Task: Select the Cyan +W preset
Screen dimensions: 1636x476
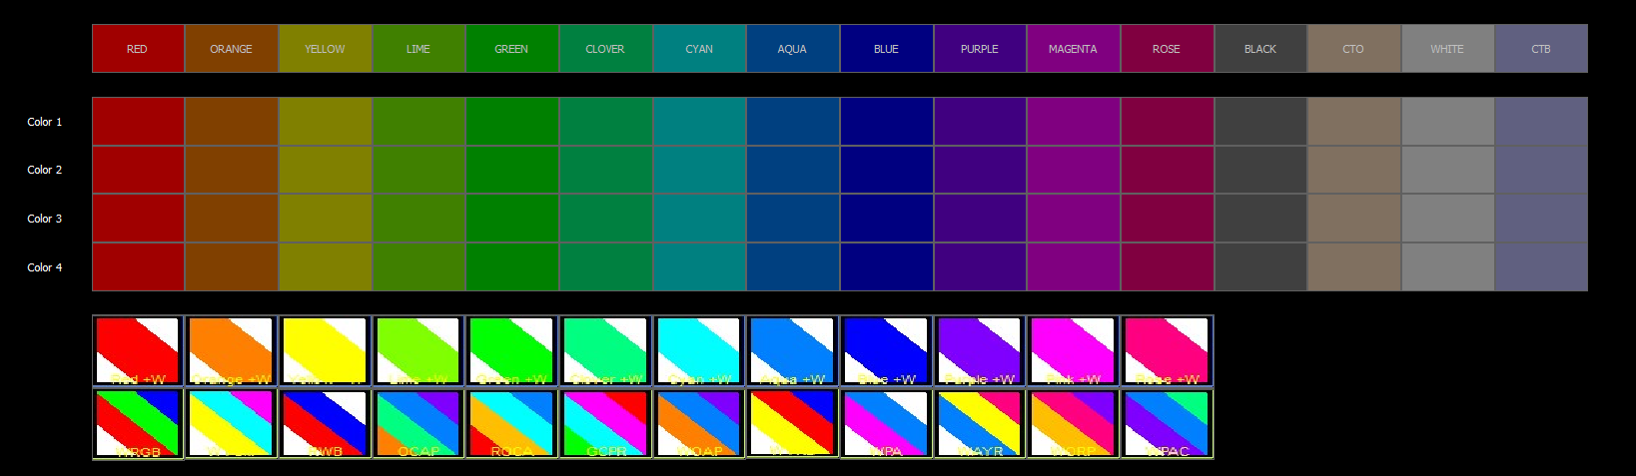Action: coord(699,350)
